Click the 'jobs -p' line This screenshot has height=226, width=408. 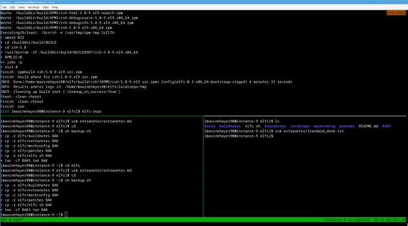coord(11,62)
